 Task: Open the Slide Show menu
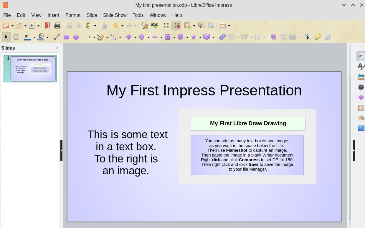[115, 15]
